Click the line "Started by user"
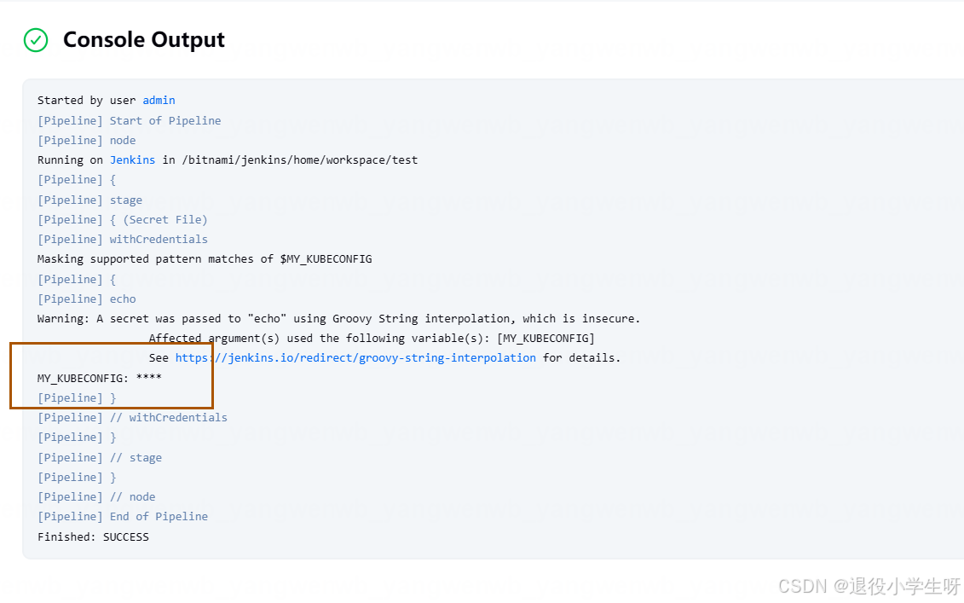The image size is (964, 603). (86, 101)
